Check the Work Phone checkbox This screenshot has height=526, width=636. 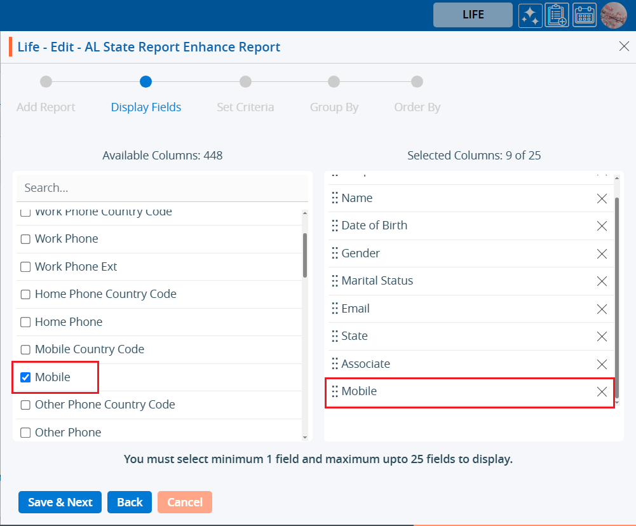tap(26, 239)
